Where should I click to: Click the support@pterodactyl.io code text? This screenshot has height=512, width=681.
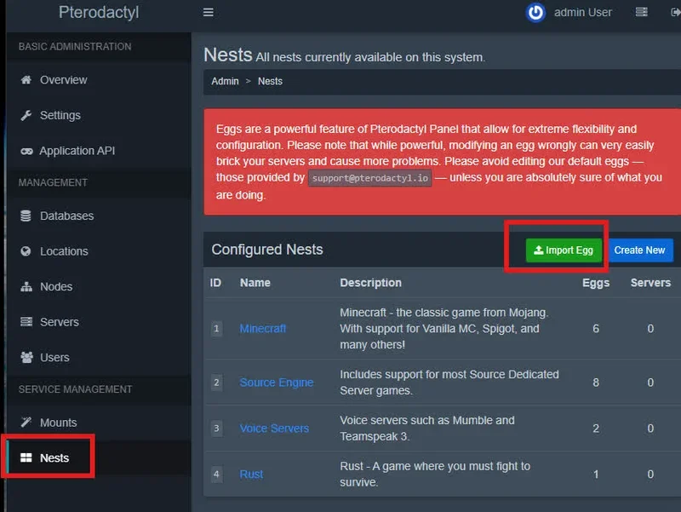(370, 178)
